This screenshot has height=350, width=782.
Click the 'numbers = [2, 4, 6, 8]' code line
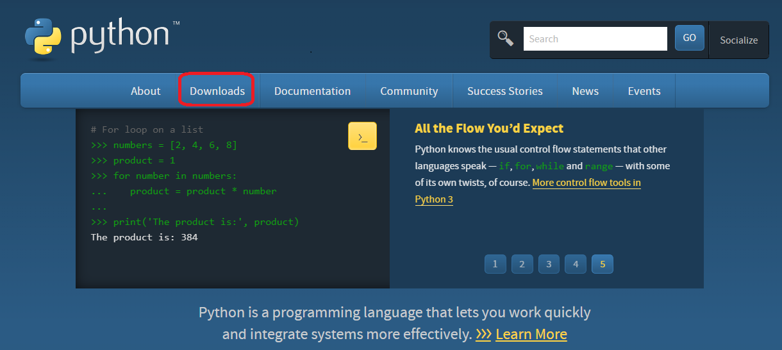pos(164,146)
